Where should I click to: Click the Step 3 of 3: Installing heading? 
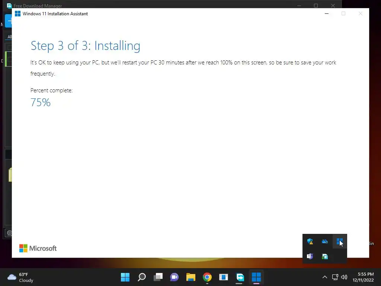pyautogui.click(x=86, y=46)
